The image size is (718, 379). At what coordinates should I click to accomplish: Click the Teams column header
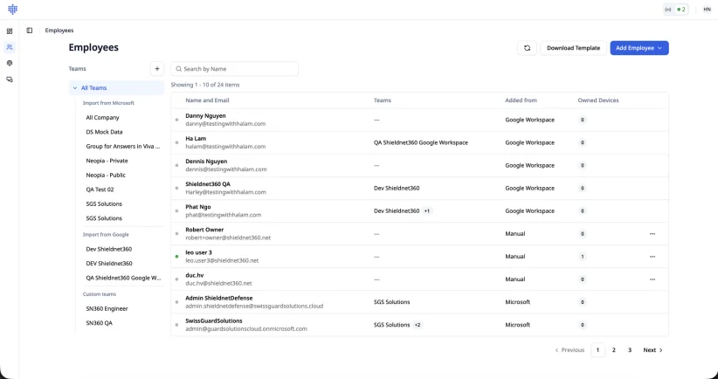click(x=383, y=100)
